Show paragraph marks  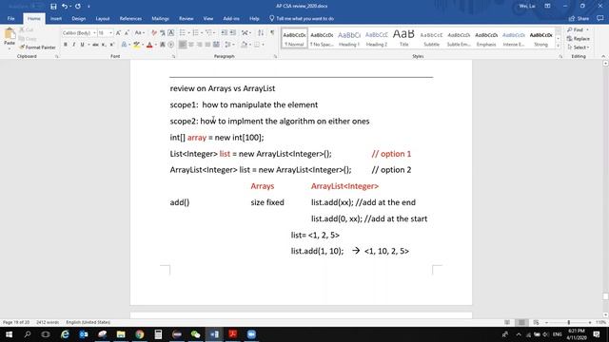(x=272, y=33)
